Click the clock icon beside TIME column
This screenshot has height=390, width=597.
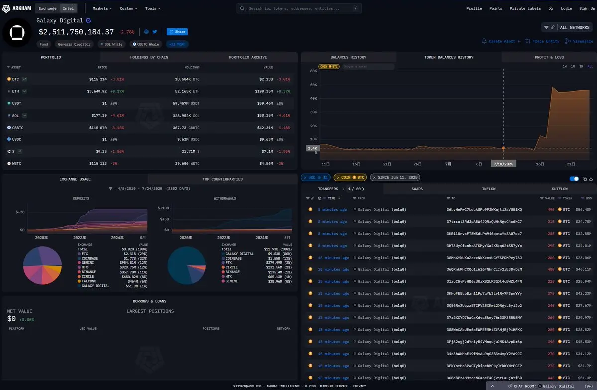click(x=320, y=198)
